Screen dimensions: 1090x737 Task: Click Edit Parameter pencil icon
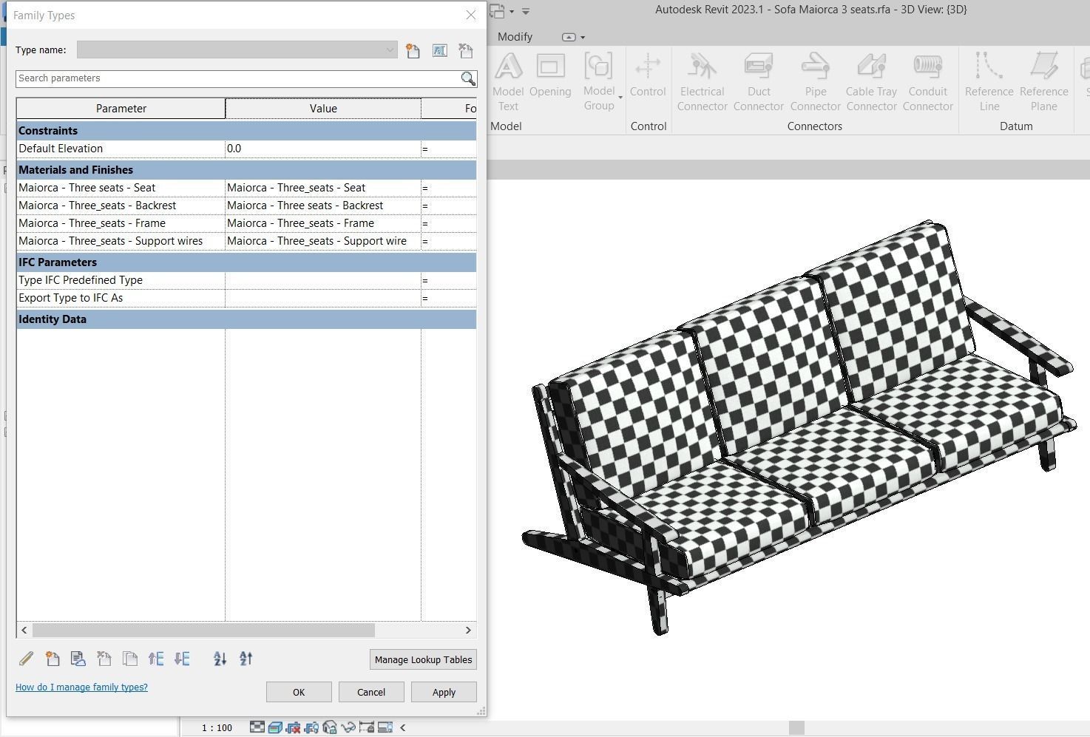pyautogui.click(x=26, y=659)
